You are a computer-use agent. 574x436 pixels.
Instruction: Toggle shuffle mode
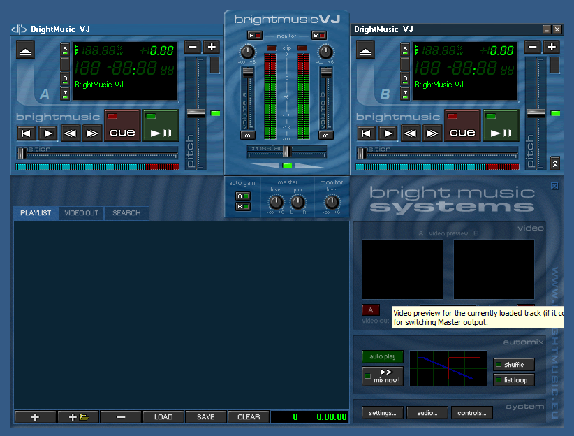[514, 365]
